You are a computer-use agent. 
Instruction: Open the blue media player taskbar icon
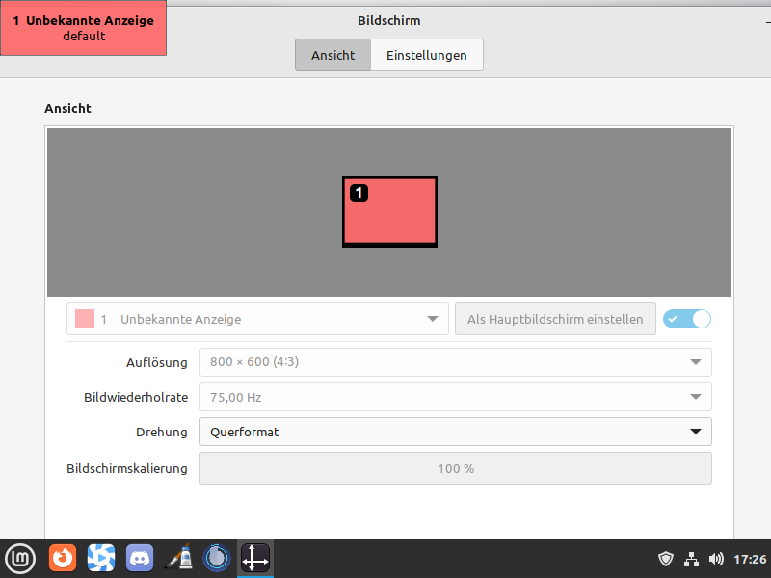(101, 559)
